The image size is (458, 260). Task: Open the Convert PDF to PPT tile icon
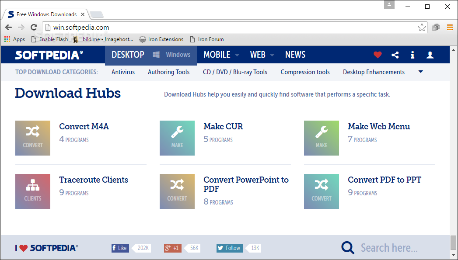322,191
